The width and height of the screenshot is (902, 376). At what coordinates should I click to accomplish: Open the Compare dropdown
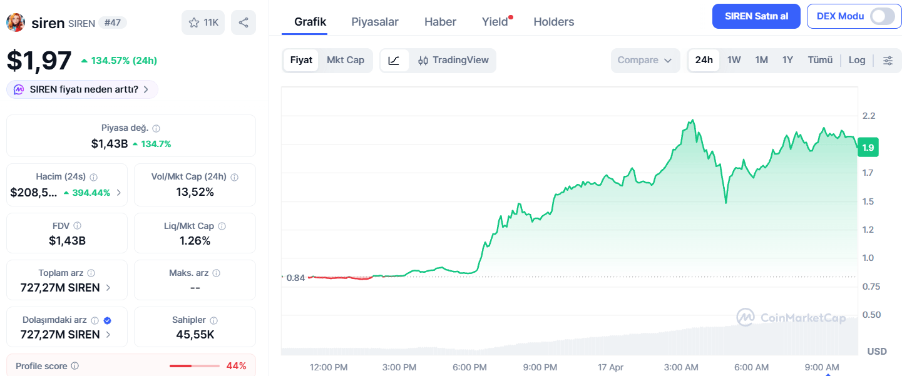point(645,60)
